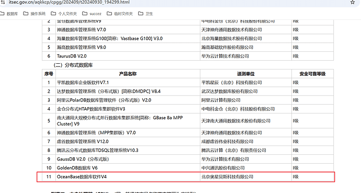The image size is (361, 193).
Task: Click the 产品名称 column header
Action: pos(128,74)
